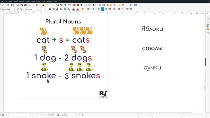Open the Table menu

(x=33, y=1)
